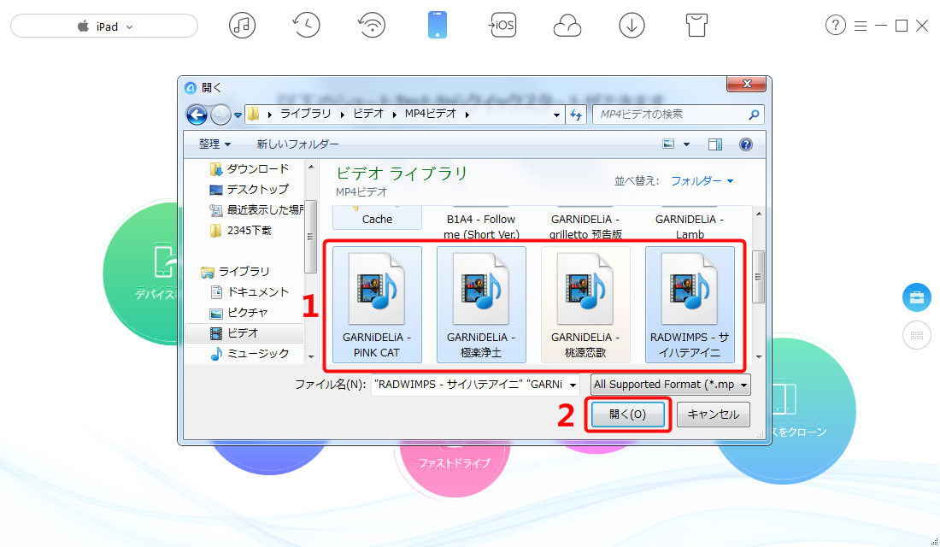940x547 pixels.
Task: Select ドキュメント library
Action: click(250, 292)
